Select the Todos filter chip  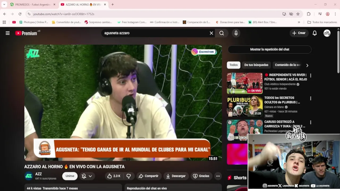pos(233,65)
